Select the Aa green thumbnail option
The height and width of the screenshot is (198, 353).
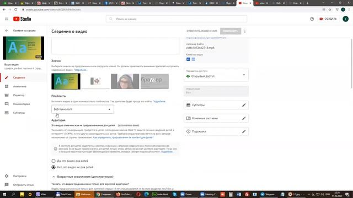pyautogui.click(x=66, y=81)
